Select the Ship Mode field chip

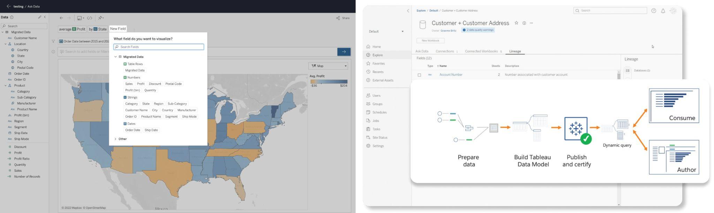point(189,117)
